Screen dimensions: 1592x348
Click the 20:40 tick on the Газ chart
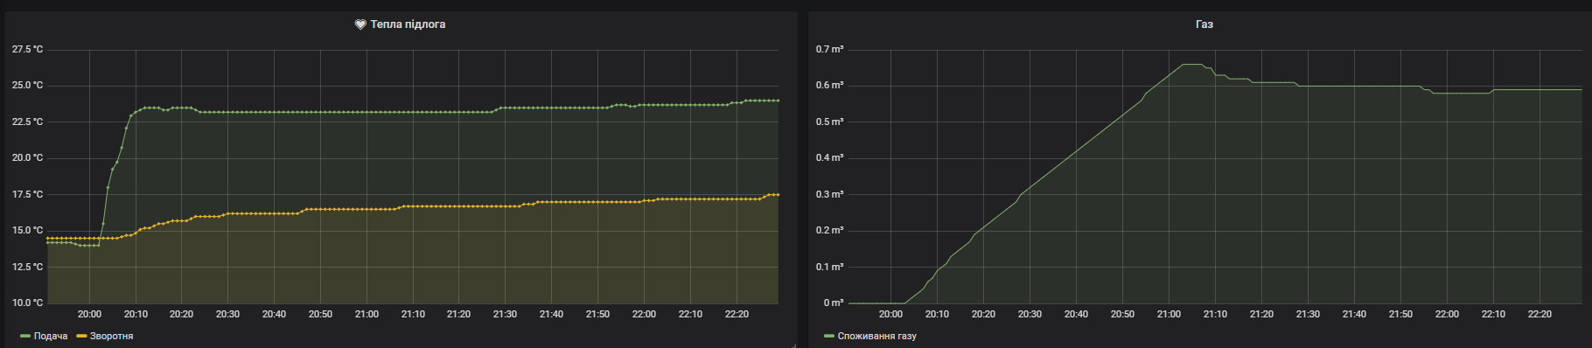click(1076, 314)
